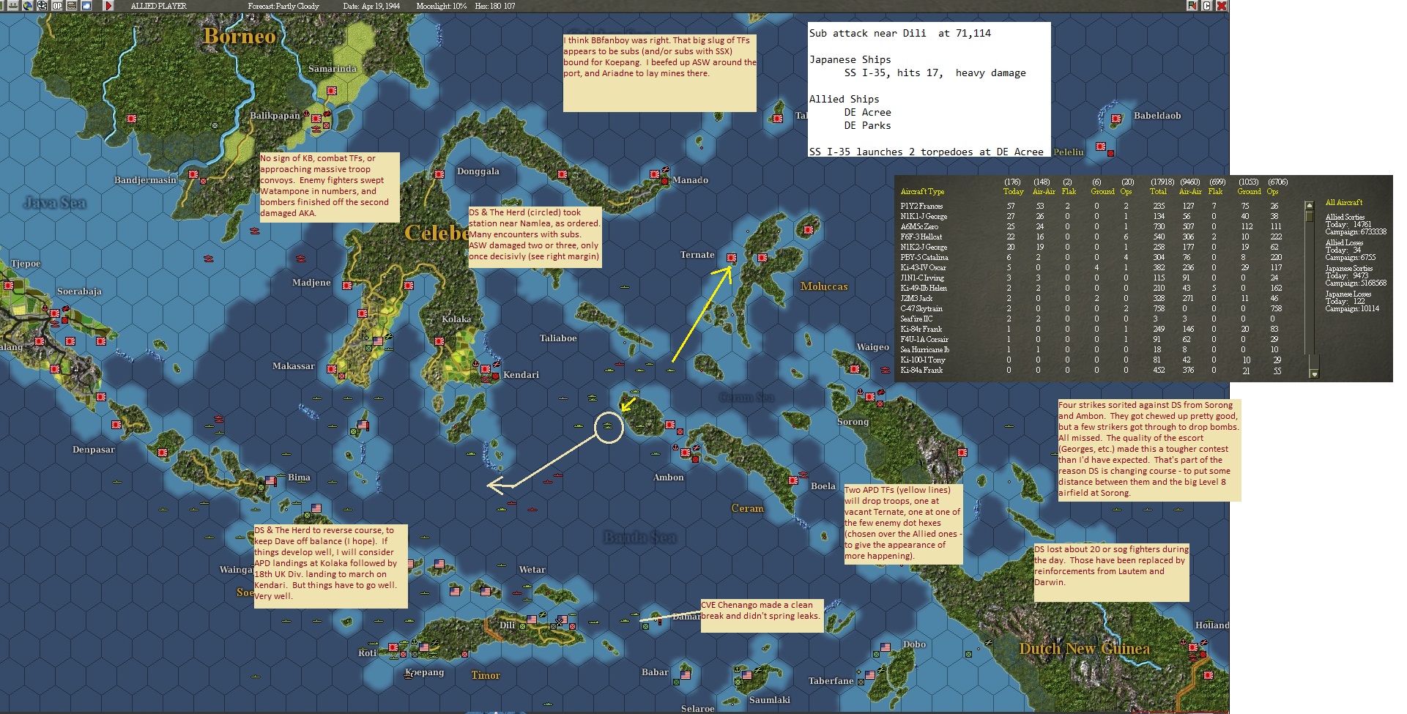Screen dimensions: 1407x714
Task: Click the F6F-3 Hellcat row
Action: pos(1090,237)
